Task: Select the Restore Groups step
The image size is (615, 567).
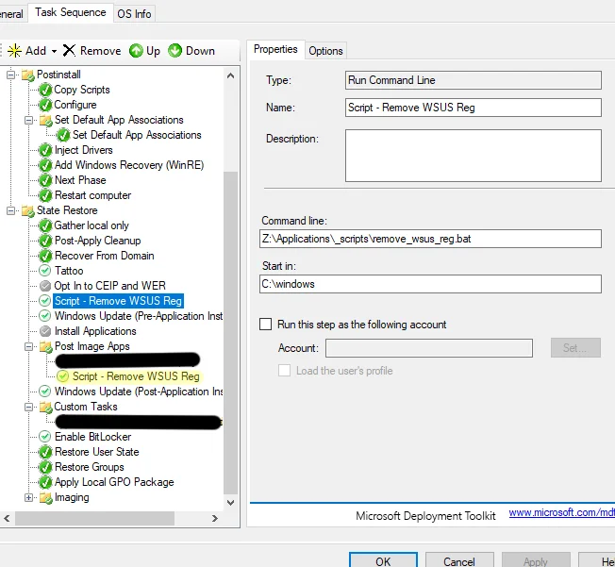Action: pos(89,467)
